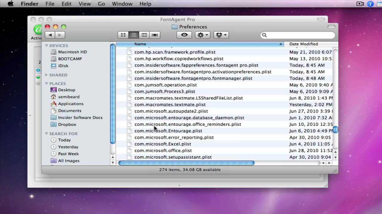
Task: Switch to column view
Action: 144,35
